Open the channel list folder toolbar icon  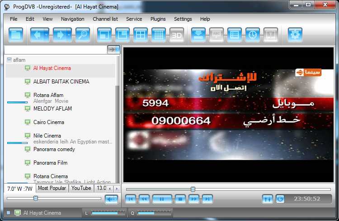point(16,35)
